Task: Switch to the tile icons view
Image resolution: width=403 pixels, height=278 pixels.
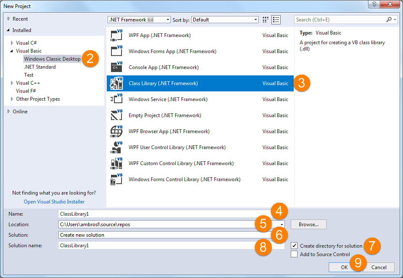Action: click(x=265, y=20)
